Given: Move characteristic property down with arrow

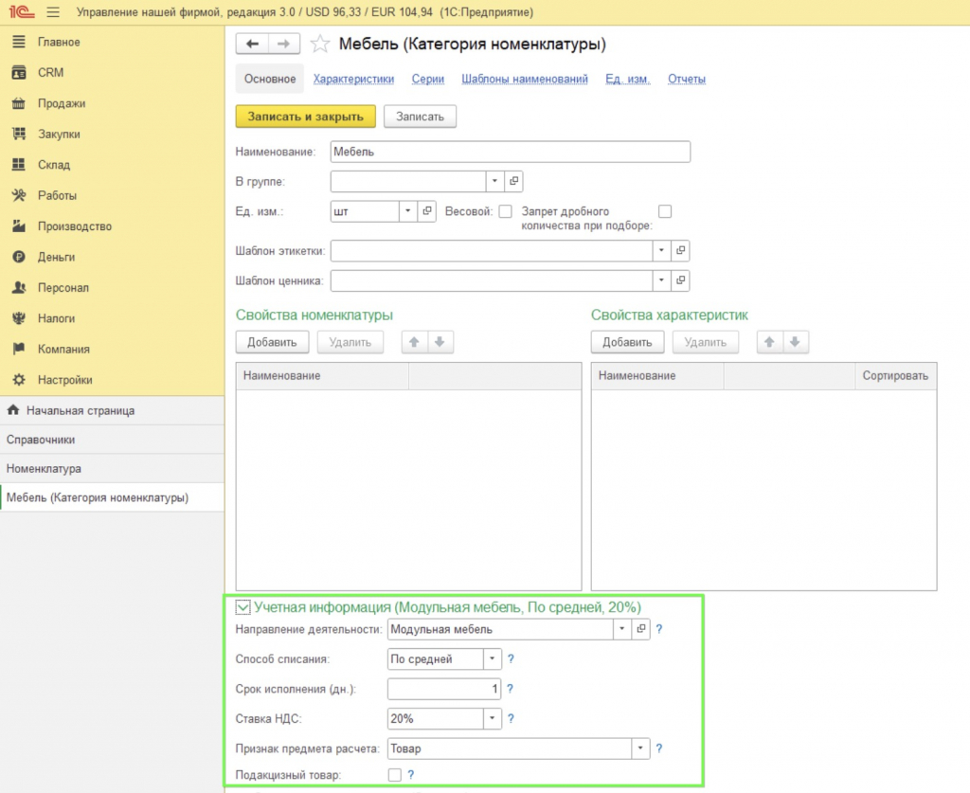Looking at the screenshot, I should [x=795, y=342].
